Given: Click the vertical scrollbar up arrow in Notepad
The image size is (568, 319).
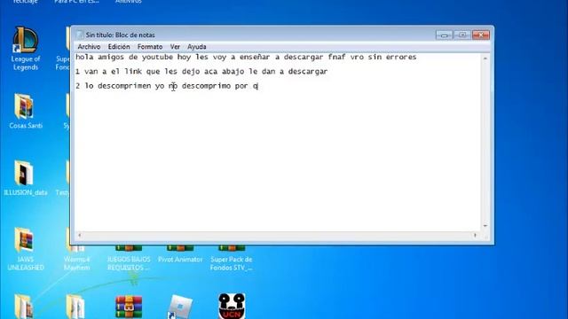Looking at the screenshot, I should point(485,58).
